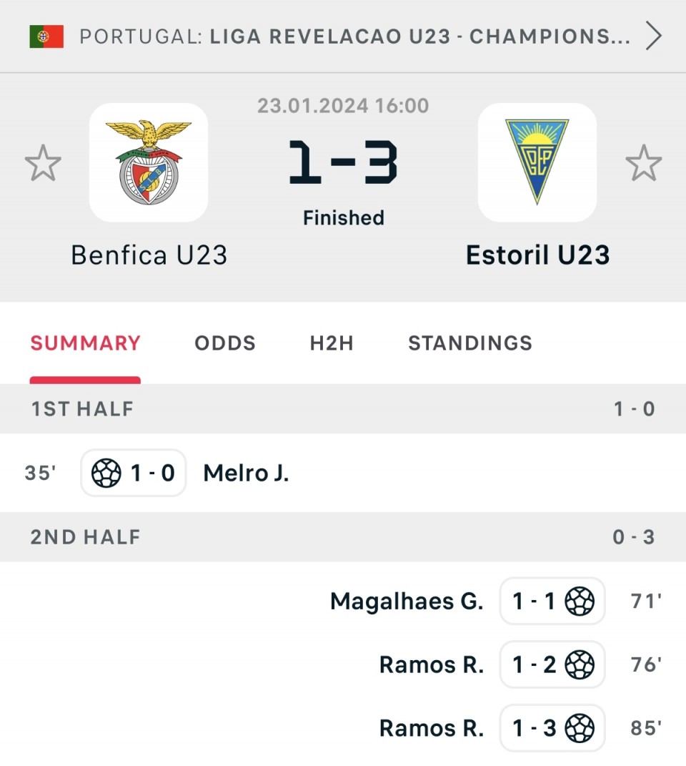Tap goal ball icon for 1-3 score
The image size is (686, 766).
tap(580, 728)
